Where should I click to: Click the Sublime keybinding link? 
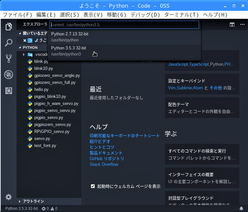click(x=184, y=88)
